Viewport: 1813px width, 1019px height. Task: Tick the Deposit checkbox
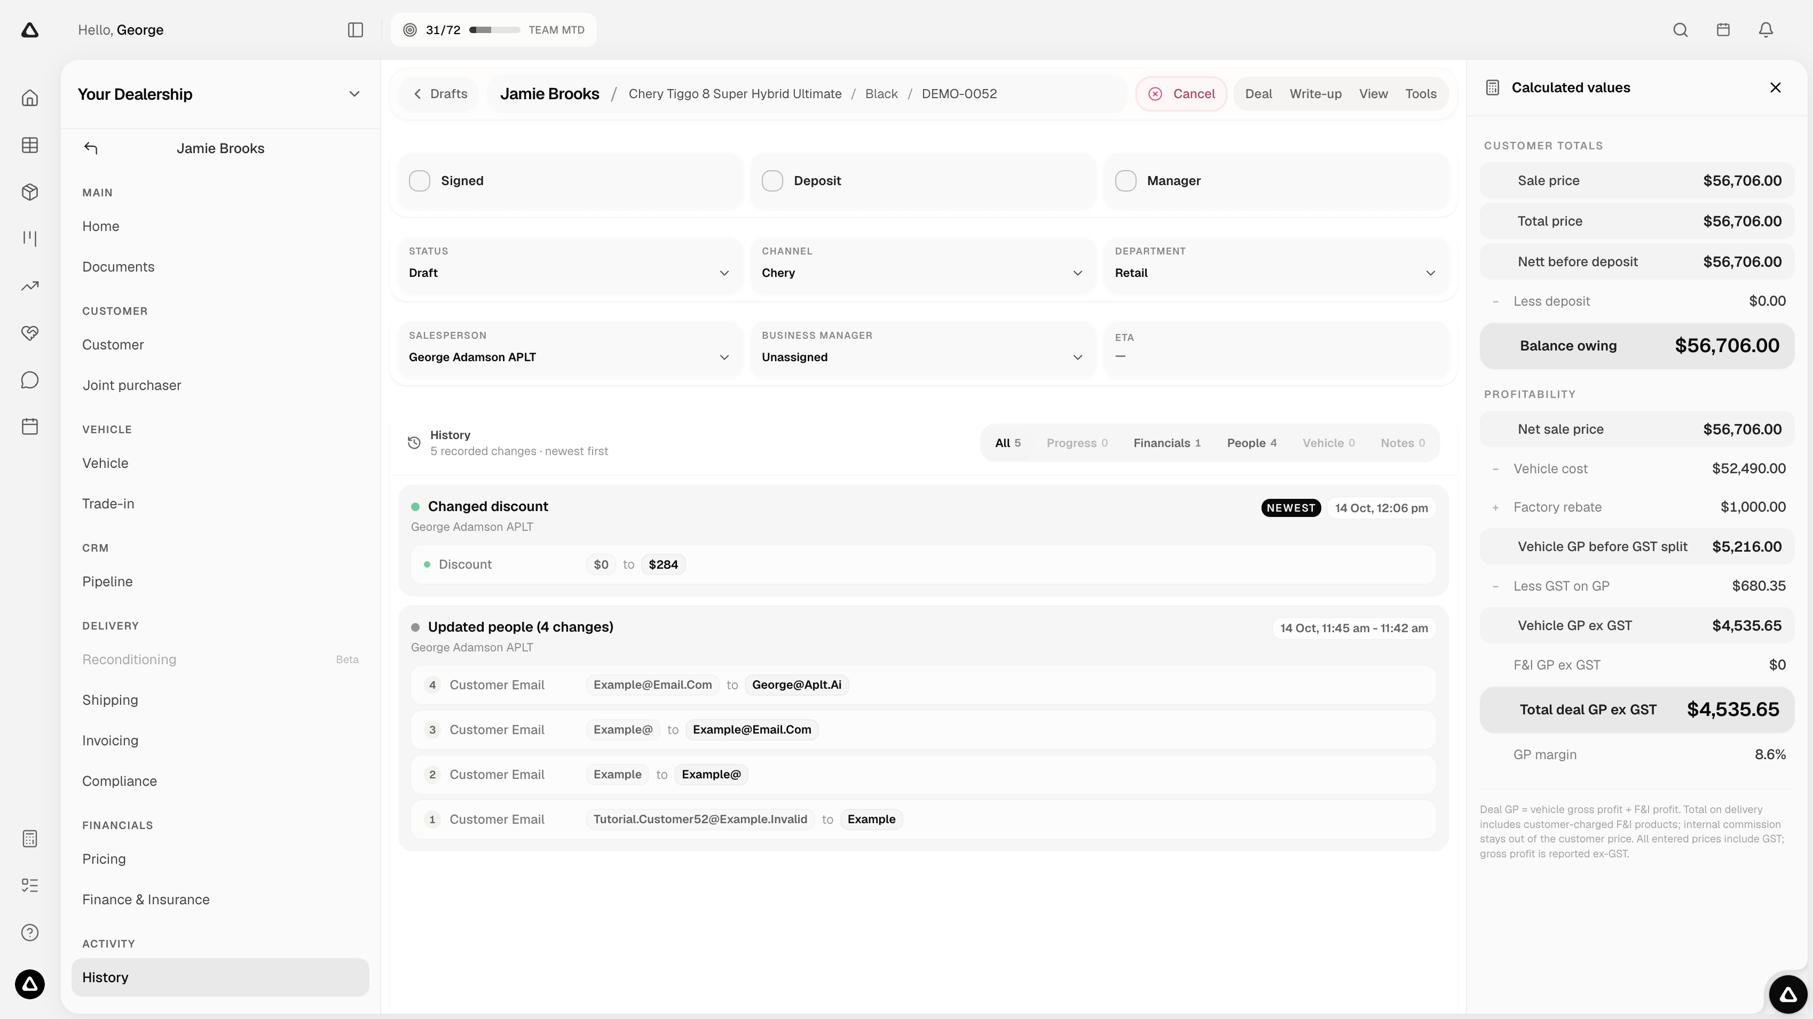772,181
